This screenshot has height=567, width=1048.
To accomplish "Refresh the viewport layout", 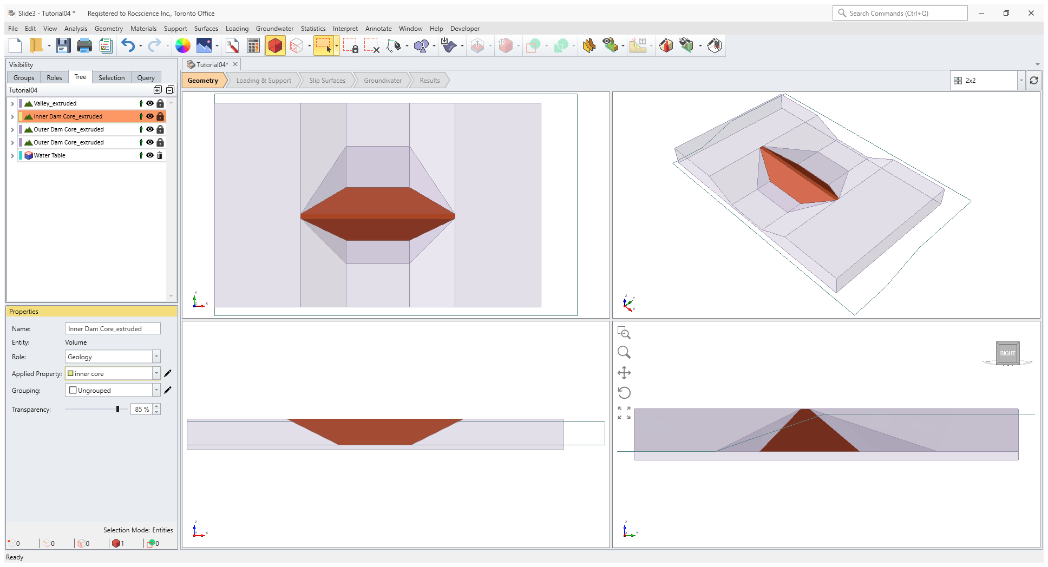I will click(1034, 81).
